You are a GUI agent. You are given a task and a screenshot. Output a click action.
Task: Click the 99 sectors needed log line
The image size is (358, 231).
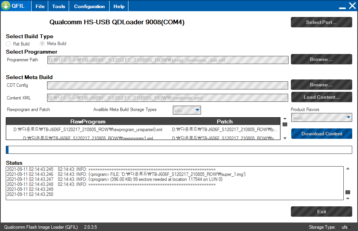[115, 179]
